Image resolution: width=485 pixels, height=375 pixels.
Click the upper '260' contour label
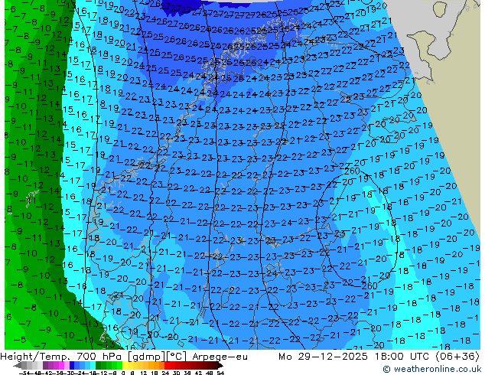coord(352,171)
